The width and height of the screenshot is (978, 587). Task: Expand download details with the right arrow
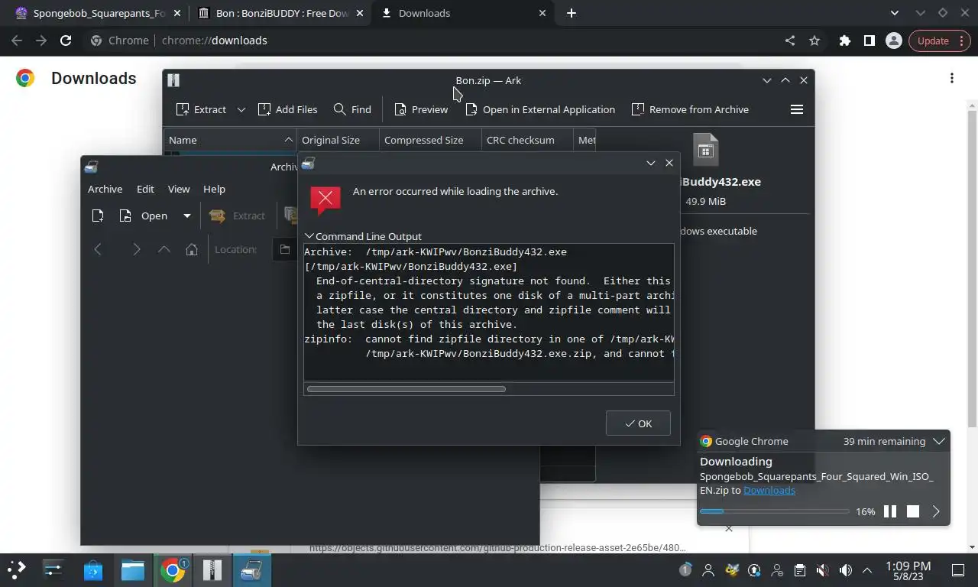tap(936, 511)
